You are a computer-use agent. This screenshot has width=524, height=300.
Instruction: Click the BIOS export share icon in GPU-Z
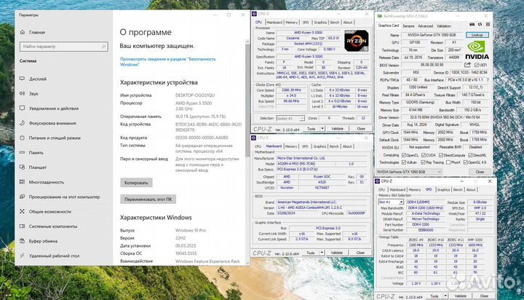[467, 65]
